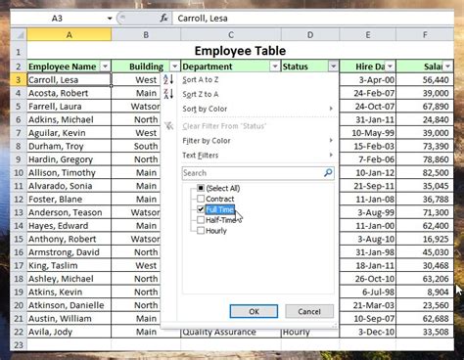Click cell Durham, Troy
The width and height of the screenshot is (464, 360).
[x=70, y=146]
